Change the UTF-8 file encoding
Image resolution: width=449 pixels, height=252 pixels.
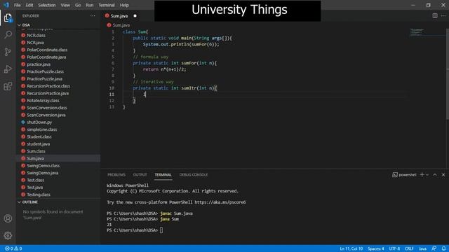tap(394, 248)
